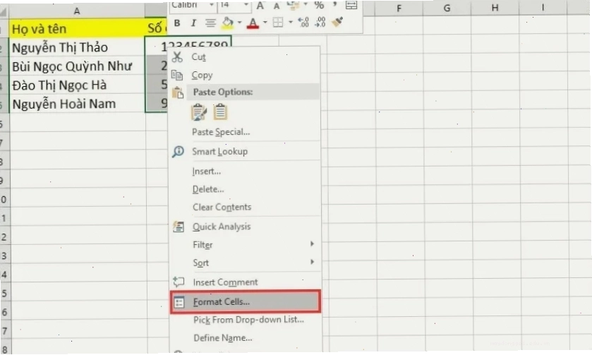This screenshot has height=355, width=592.
Task: Choose Cut from the context menu
Action: click(245, 57)
